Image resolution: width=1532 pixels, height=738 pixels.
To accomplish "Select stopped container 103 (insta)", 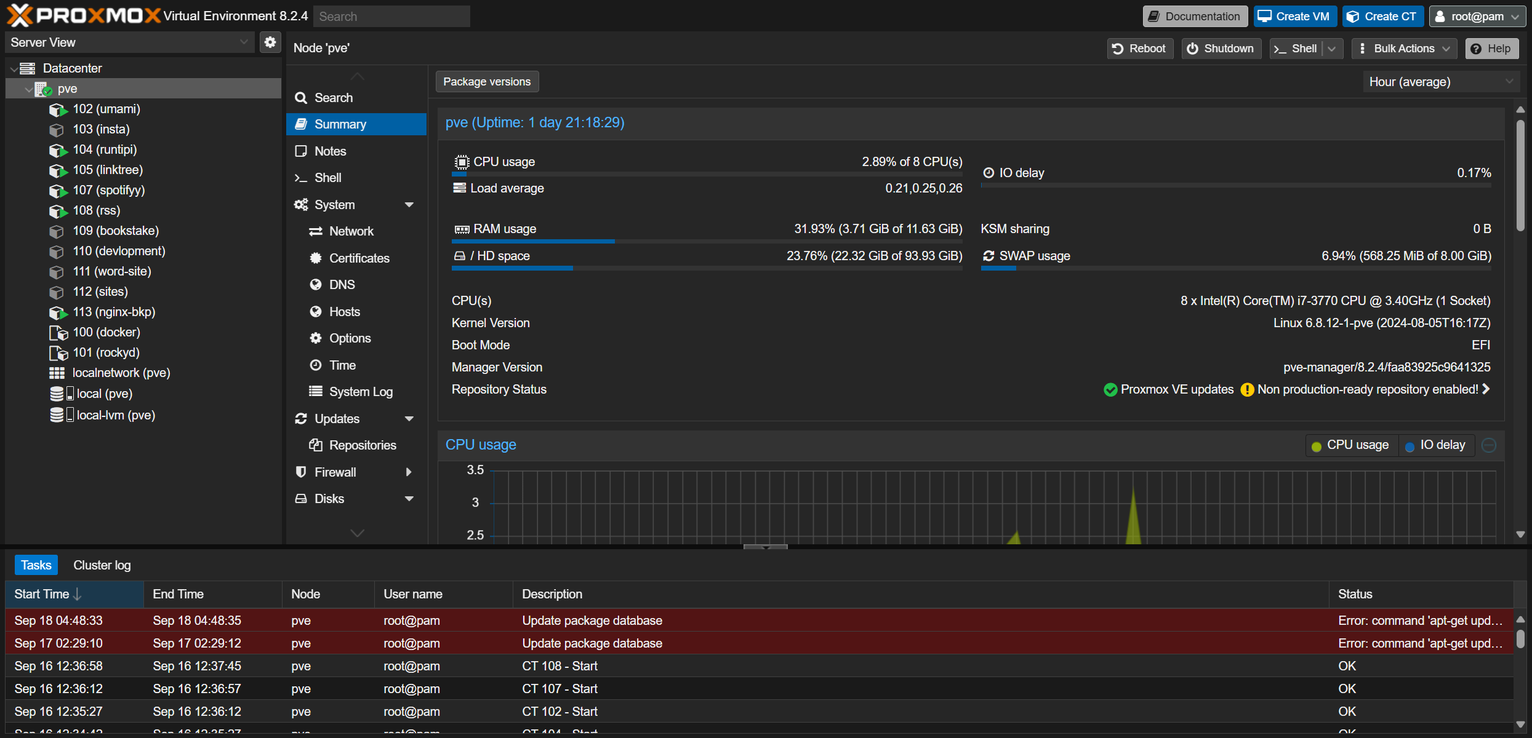I will tap(101, 129).
